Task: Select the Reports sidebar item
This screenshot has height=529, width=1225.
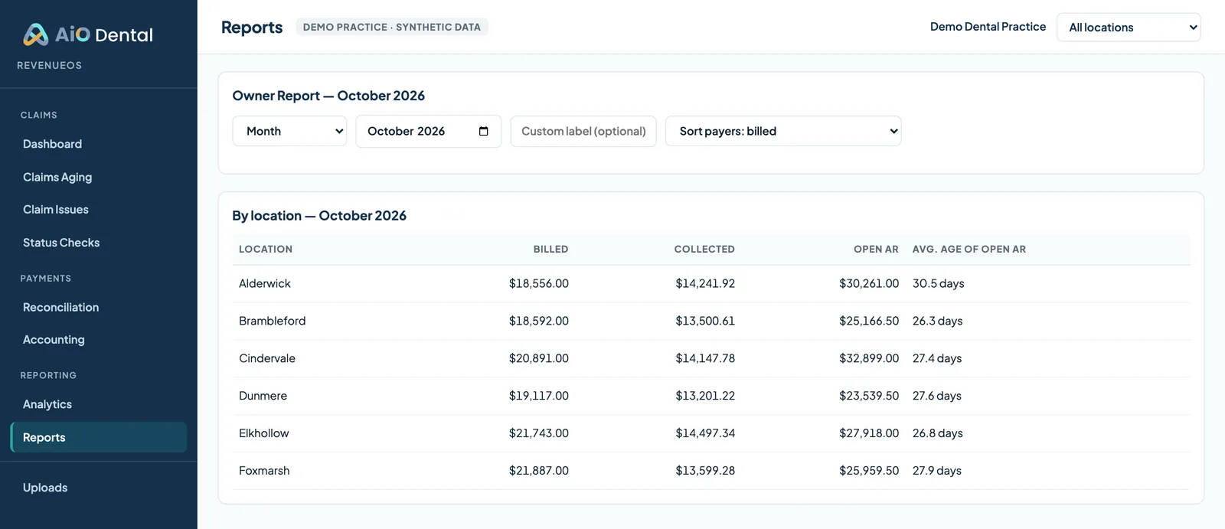Action: (98, 437)
